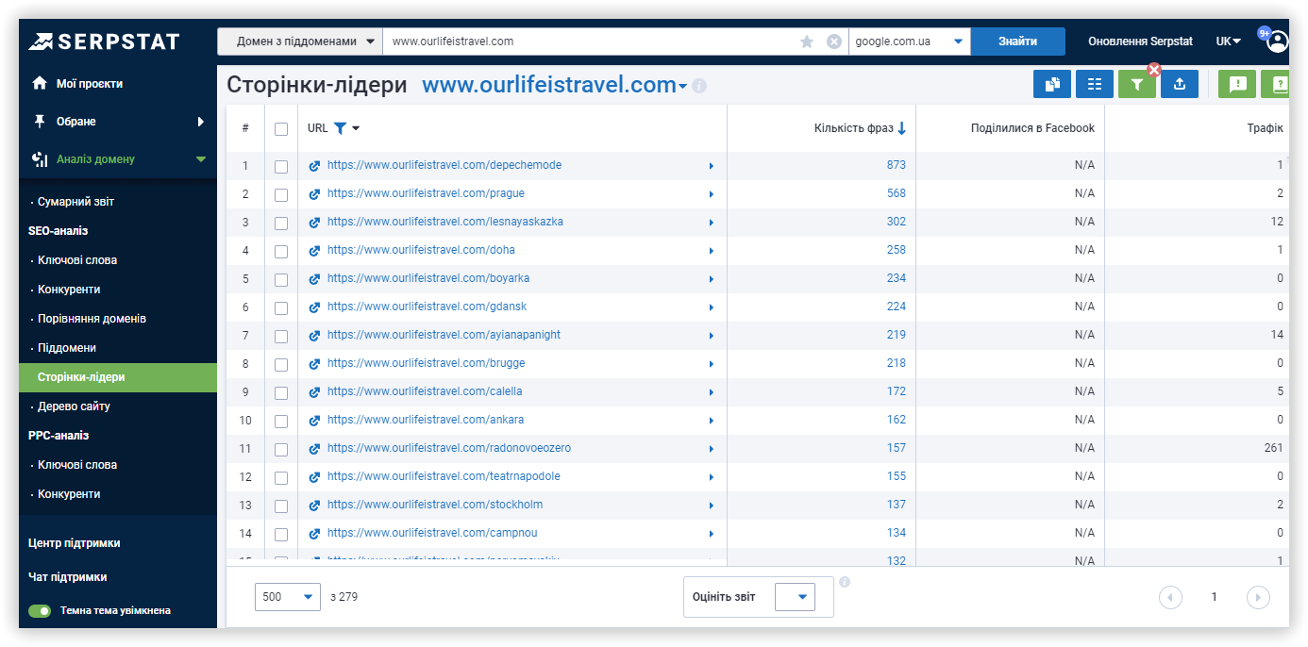The width and height of the screenshot is (1308, 647).
Task: Open URL column dropdown caret
Action: pos(356,129)
